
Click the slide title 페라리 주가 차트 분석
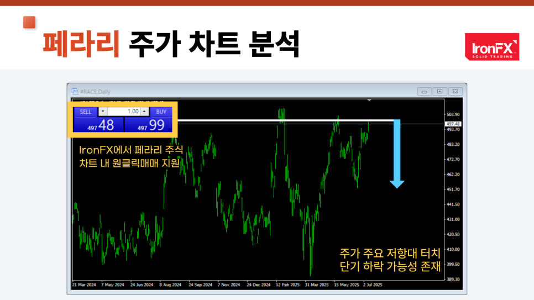[x=171, y=44]
